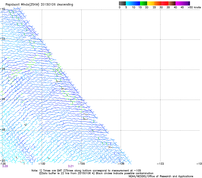Click the -20 latitude axis label

2,160
